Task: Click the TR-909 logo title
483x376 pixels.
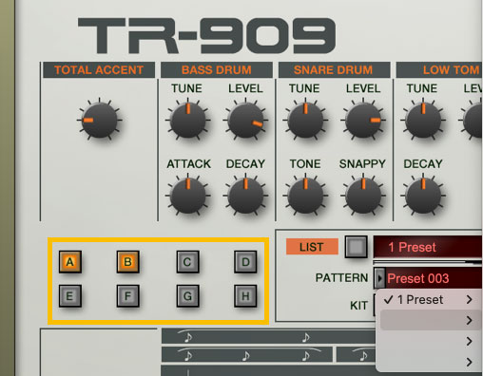Action: point(206,36)
